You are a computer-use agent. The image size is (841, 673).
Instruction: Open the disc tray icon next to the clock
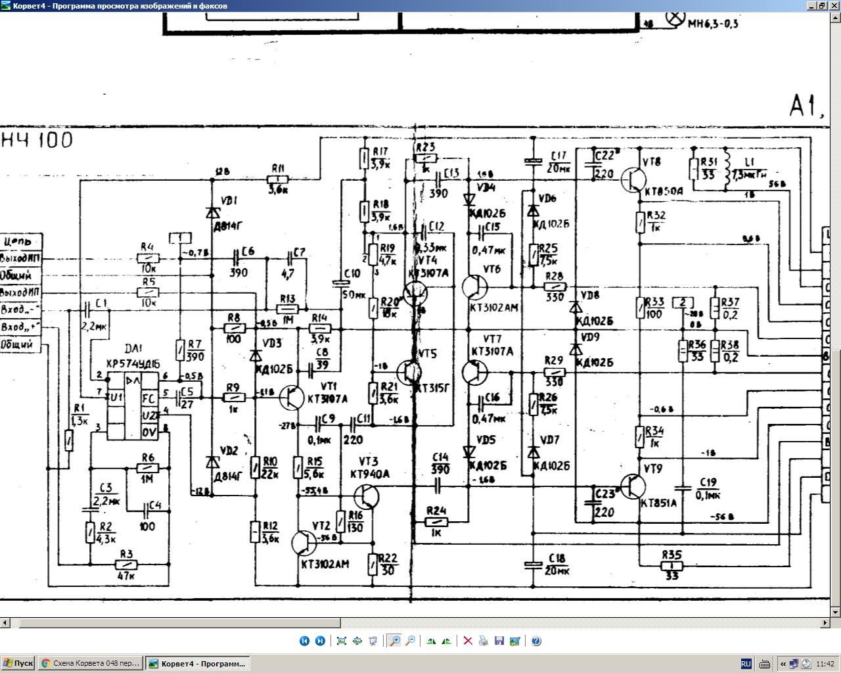click(806, 664)
